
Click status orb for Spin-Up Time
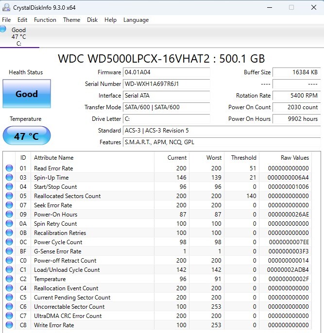click(x=9, y=177)
